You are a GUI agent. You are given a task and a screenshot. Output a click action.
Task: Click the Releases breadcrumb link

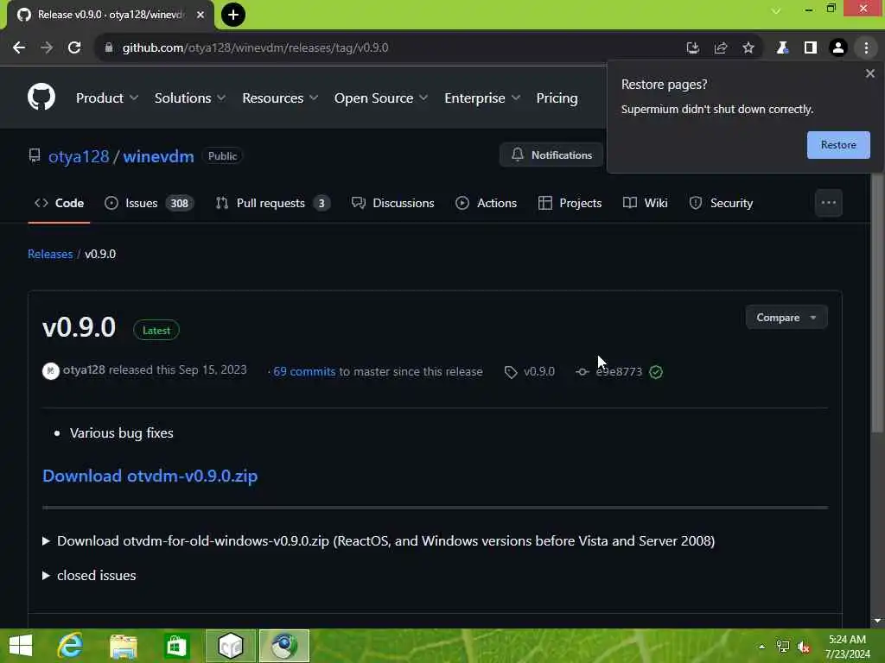pos(50,255)
